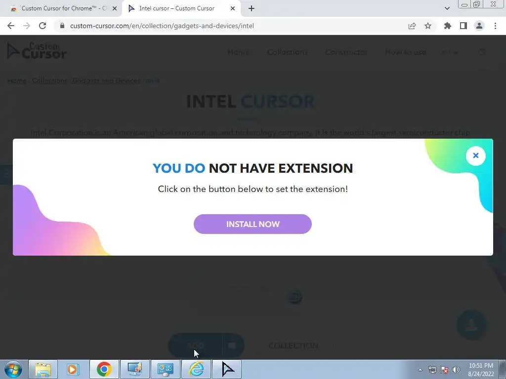Viewport: 506px width, 379px height.
Task: Click Collections breadcrumb link
Action: pyautogui.click(x=50, y=80)
